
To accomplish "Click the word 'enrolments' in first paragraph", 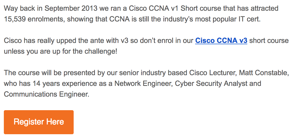I will (x=46, y=19).
